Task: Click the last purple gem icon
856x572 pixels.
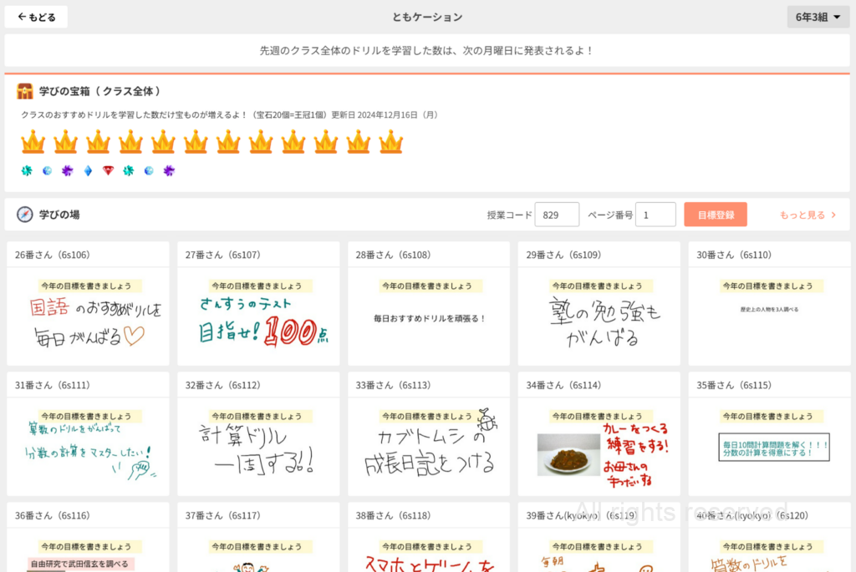Action: (x=169, y=170)
